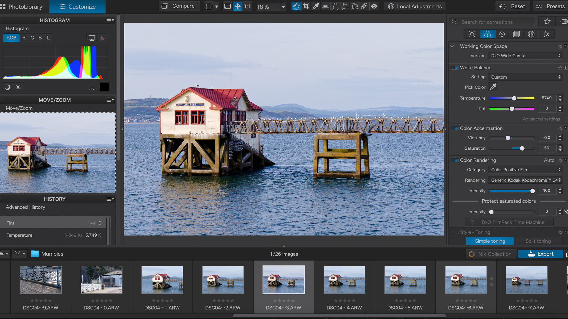Select the Hand pan tool
This screenshot has width=568, height=319.
point(296,6)
